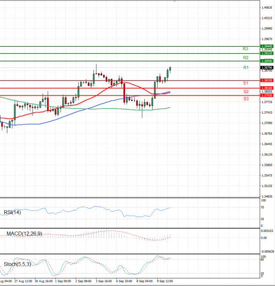Click the 30 Aug 16:00 time label
This screenshot has height=286, width=275.
pos(44,281)
